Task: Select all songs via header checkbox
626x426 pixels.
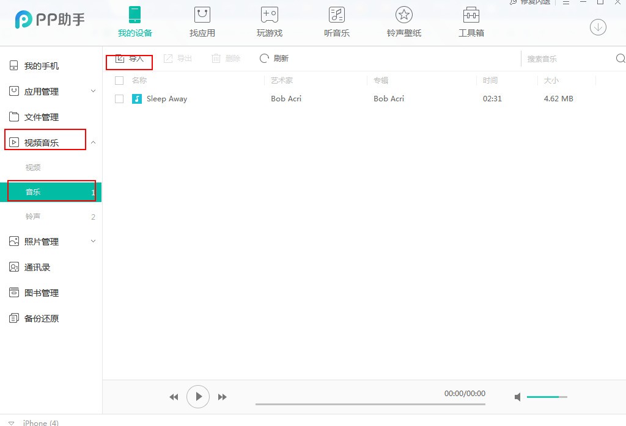Action: click(x=119, y=80)
